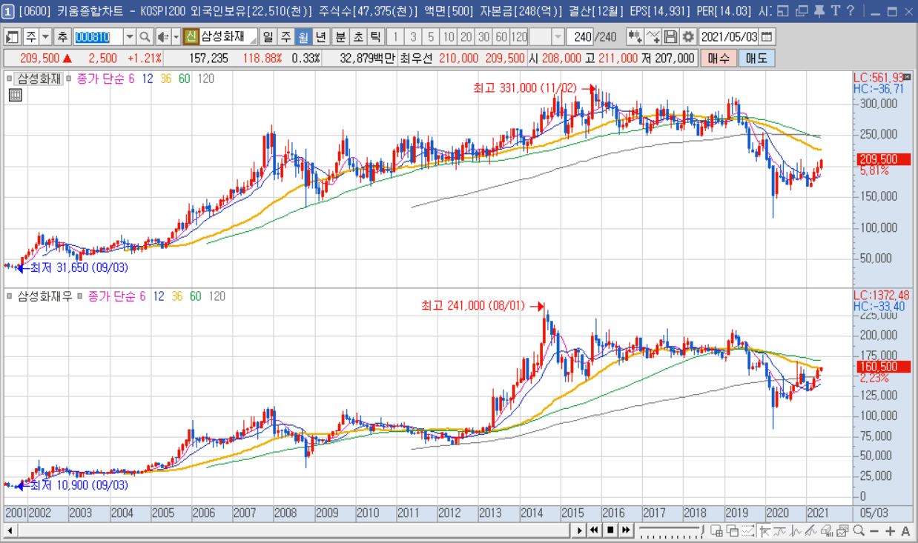
Task: Select interval preset 1
Action: point(396,37)
